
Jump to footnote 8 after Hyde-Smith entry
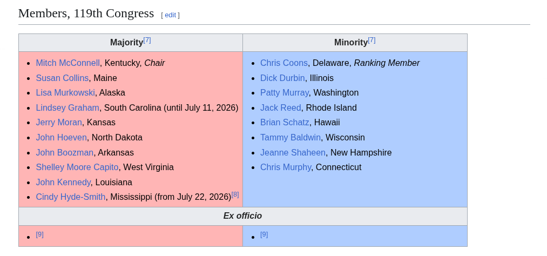click(x=235, y=194)
